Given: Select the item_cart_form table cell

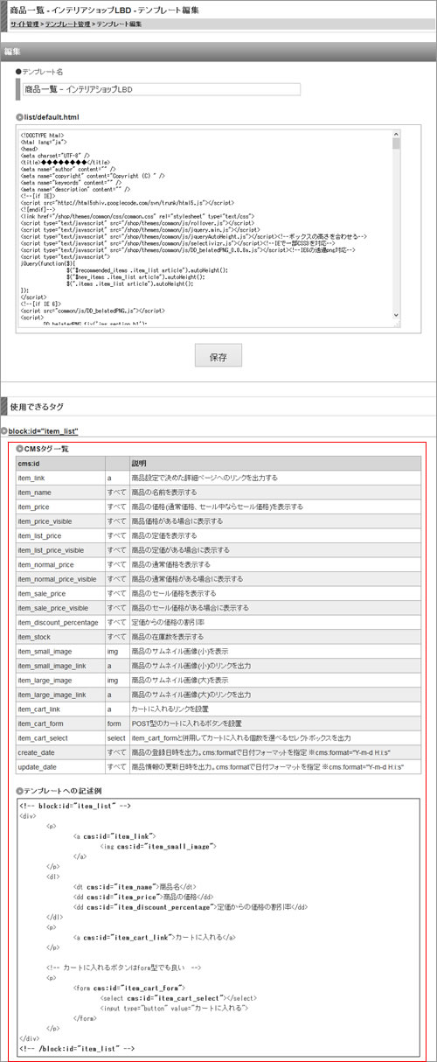Looking at the screenshot, I should 60,723.
